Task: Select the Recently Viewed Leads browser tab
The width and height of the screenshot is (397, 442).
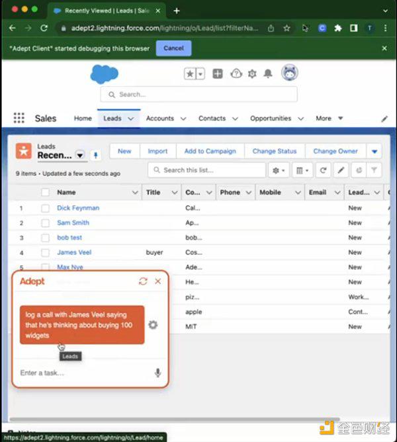Action: (107, 11)
